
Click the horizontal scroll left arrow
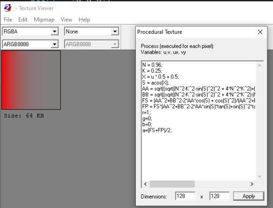(x=146, y=184)
